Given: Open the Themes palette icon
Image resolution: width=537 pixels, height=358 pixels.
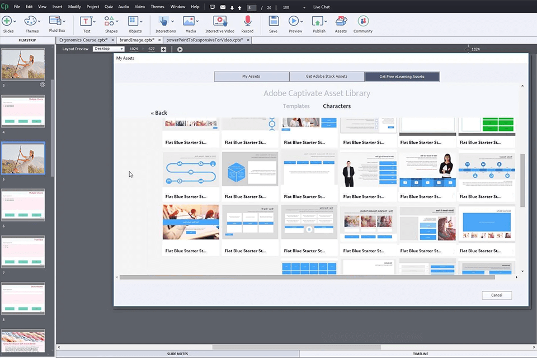Looking at the screenshot, I should (x=30, y=21).
